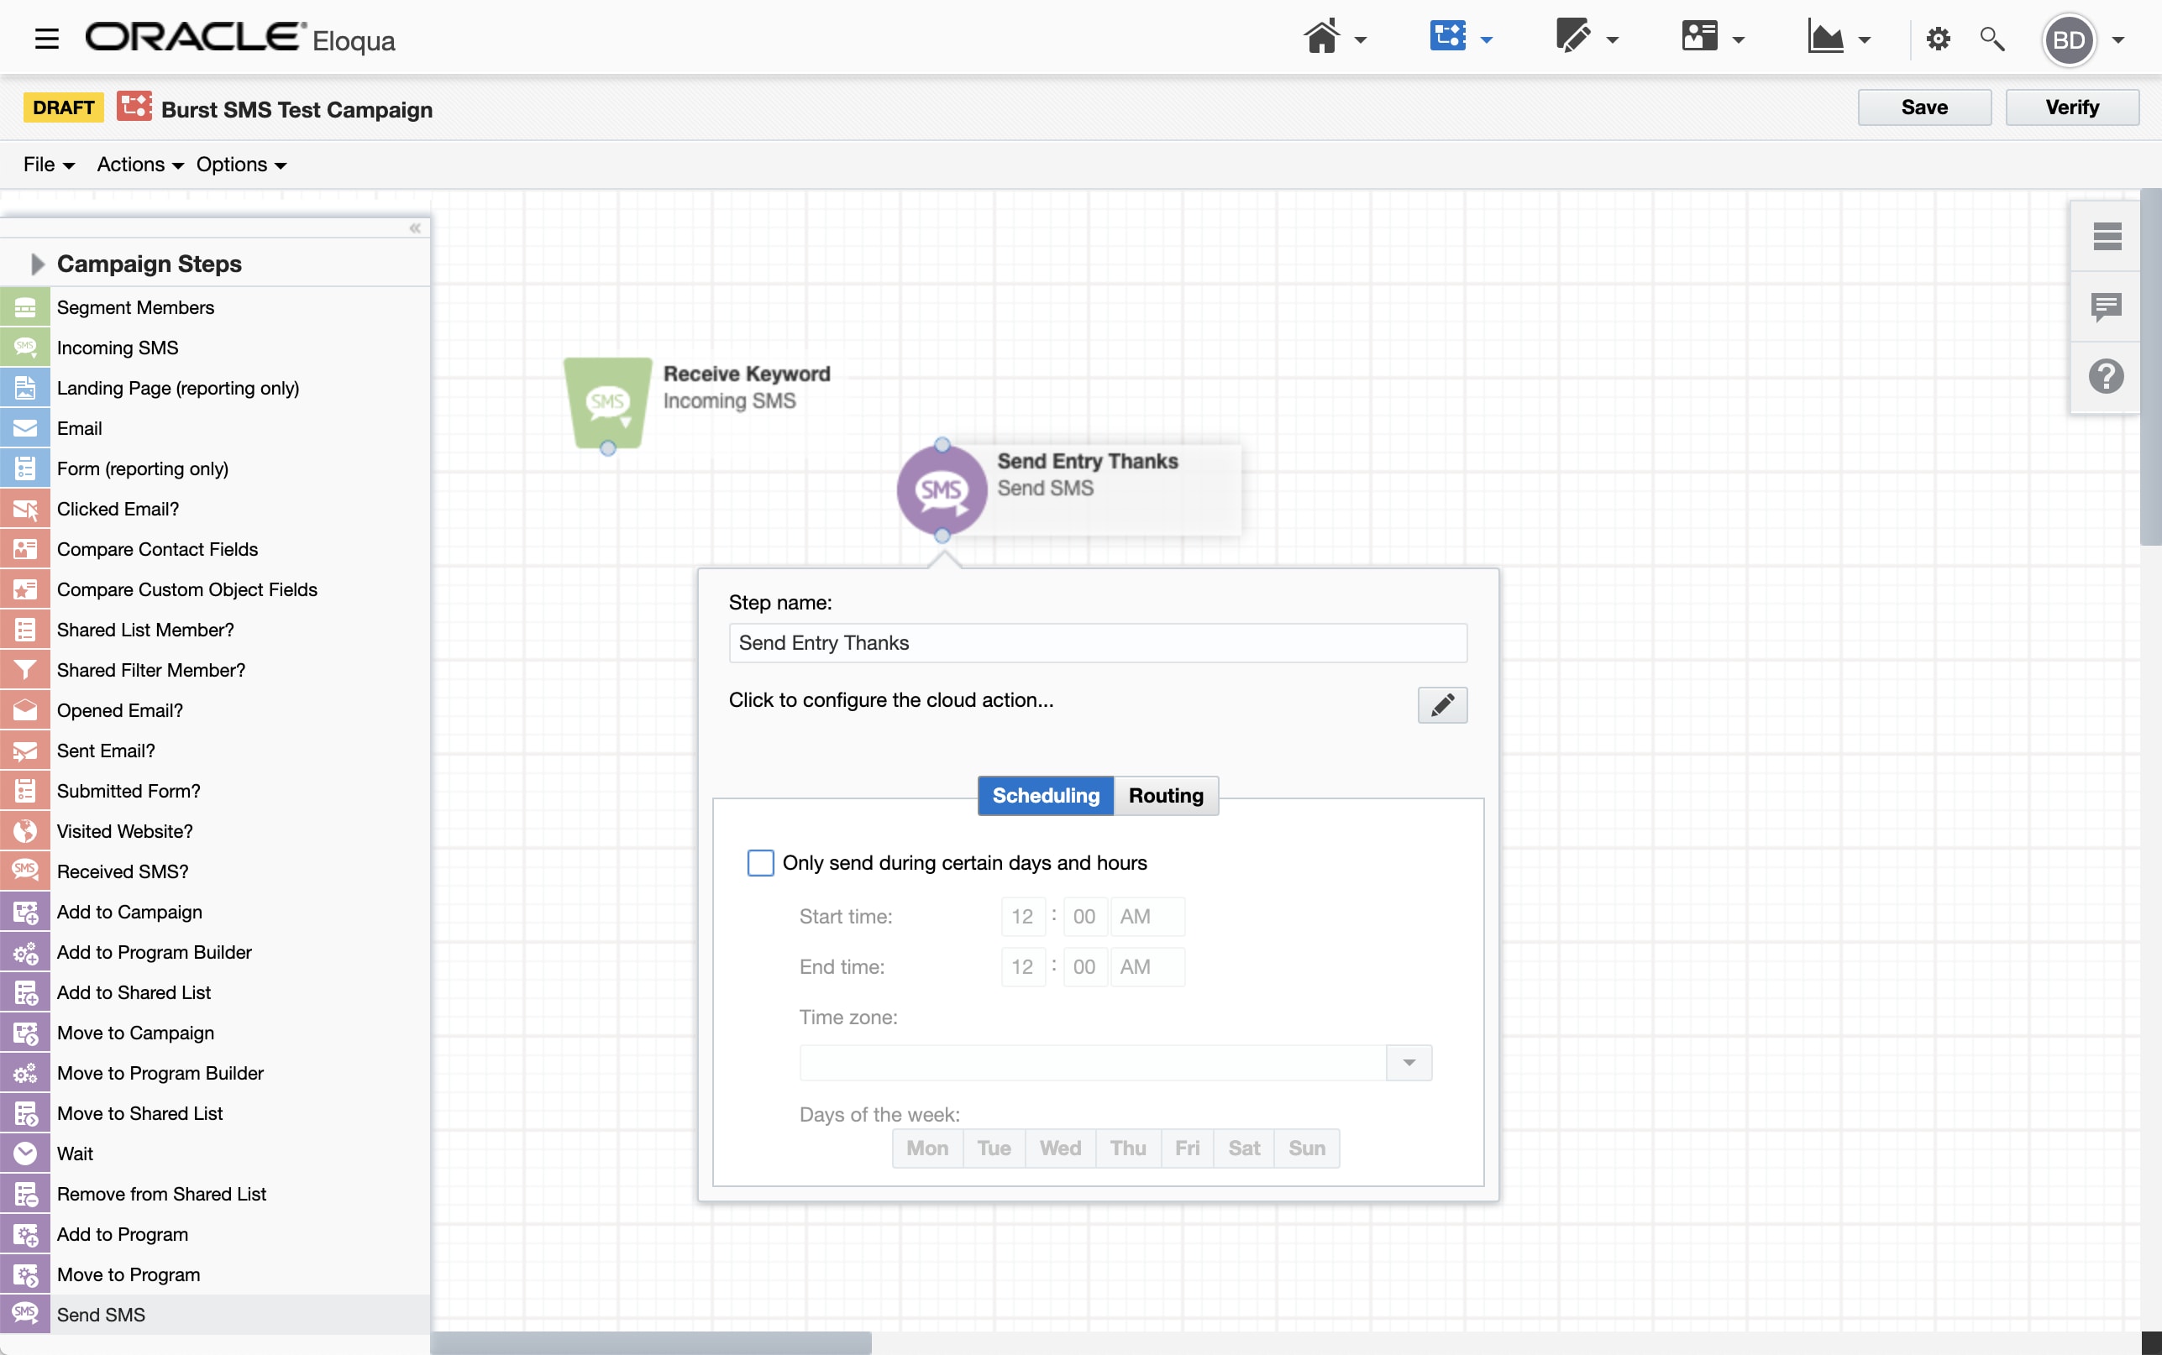Viewport: 2162px width, 1355px height.
Task: Click the Step name input field
Action: [1097, 643]
